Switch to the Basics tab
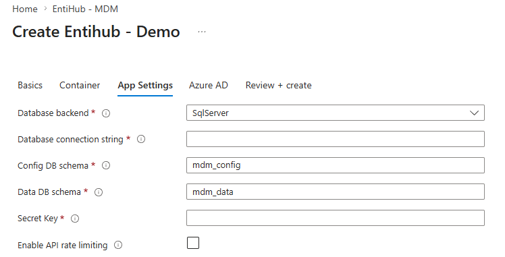Screen dimensions: 505x257 [30, 85]
